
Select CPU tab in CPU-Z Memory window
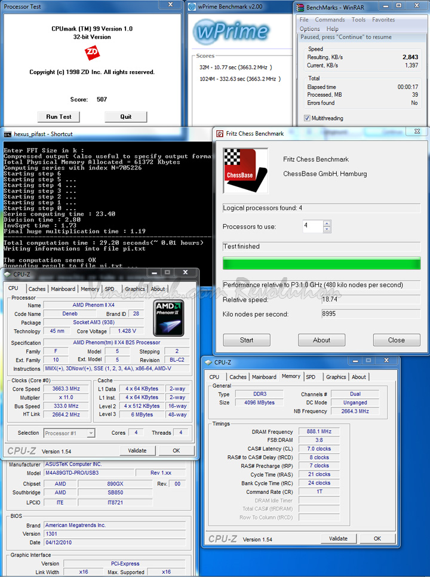pos(214,377)
